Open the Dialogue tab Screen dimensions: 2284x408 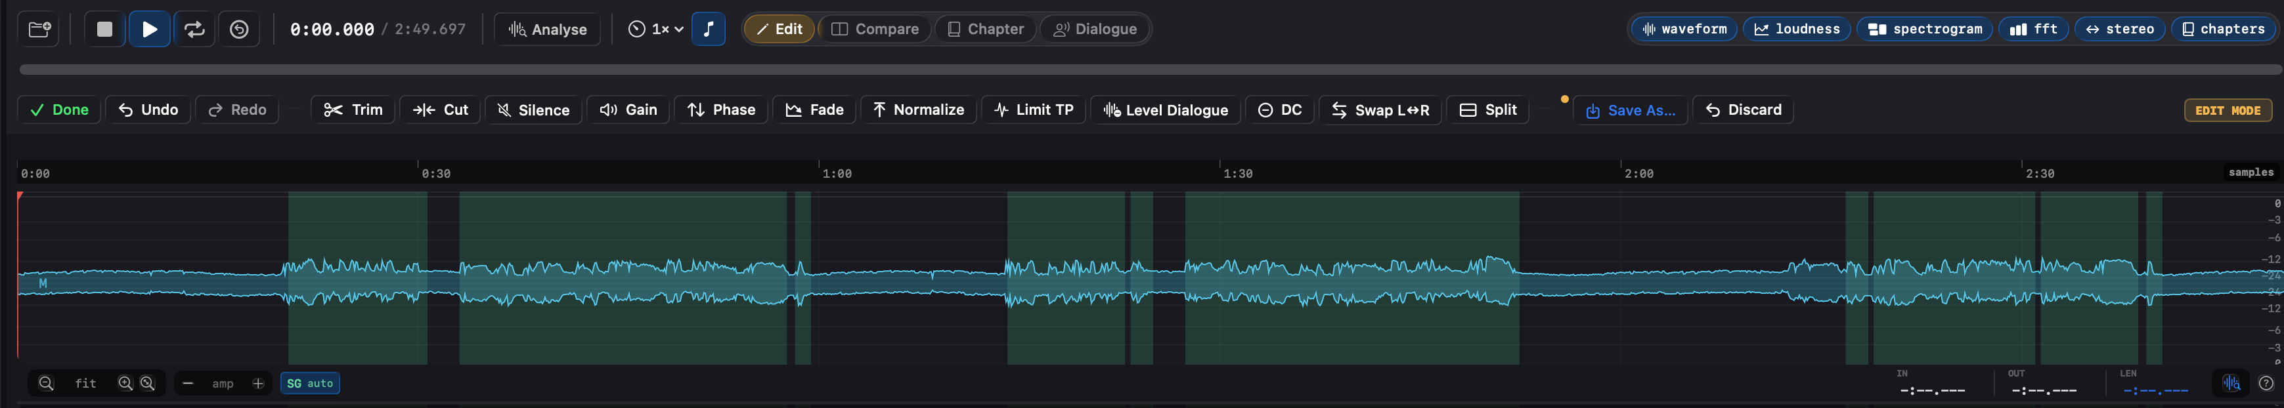(x=1094, y=30)
